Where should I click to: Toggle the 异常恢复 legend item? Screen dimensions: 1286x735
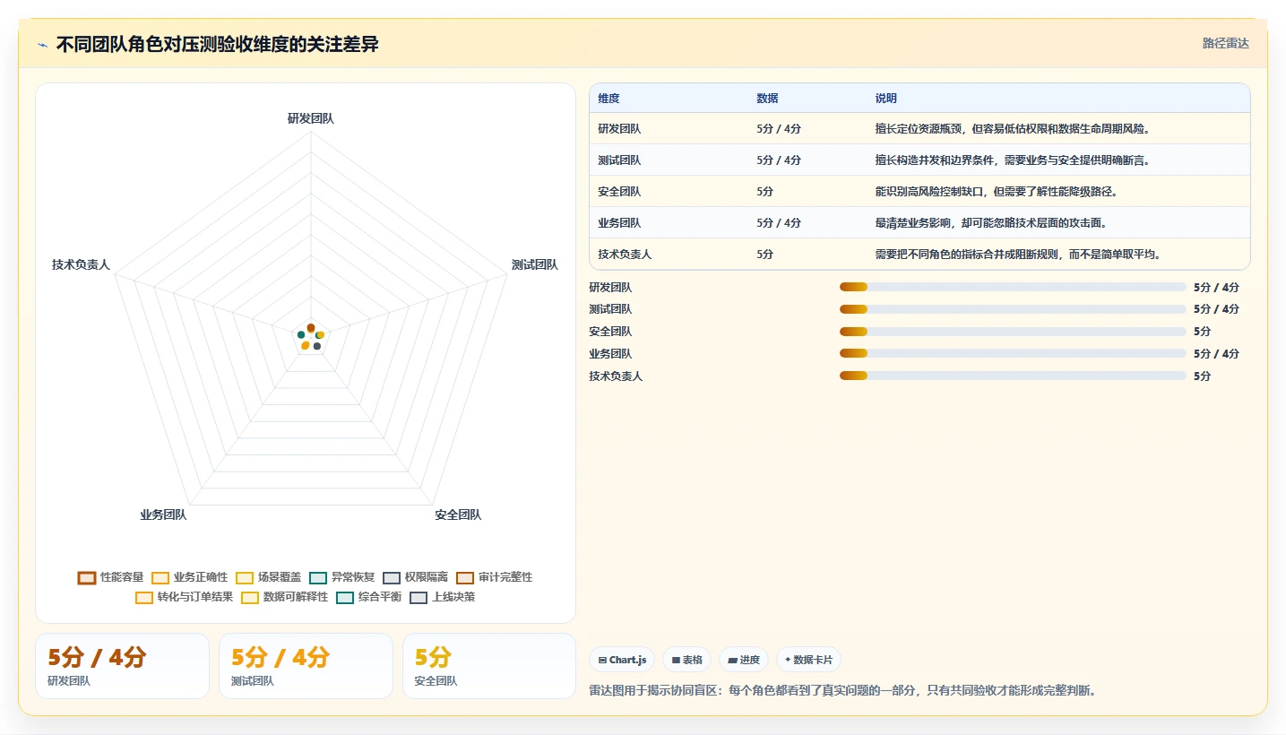342,577
